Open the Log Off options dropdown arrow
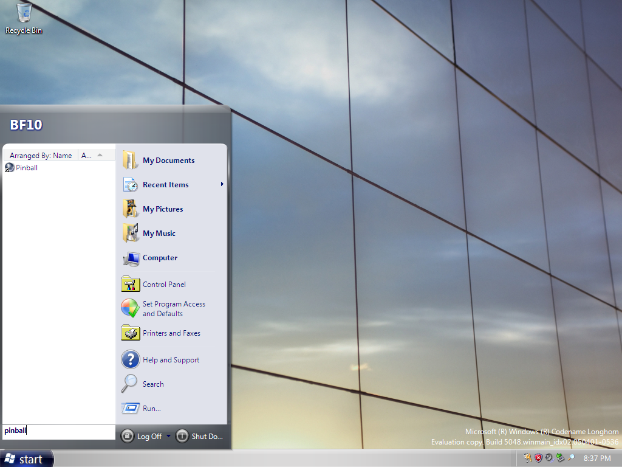This screenshot has height=467, width=622. pyautogui.click(x=168, y=436)
